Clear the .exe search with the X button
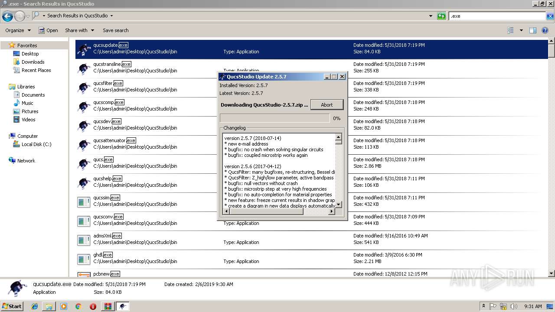The width and height of the screenshot is (555, 312). coord(550,16)
